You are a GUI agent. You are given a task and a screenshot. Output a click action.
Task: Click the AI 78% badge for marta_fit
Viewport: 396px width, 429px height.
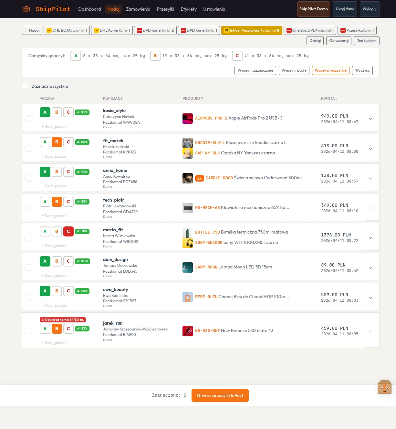82,231
